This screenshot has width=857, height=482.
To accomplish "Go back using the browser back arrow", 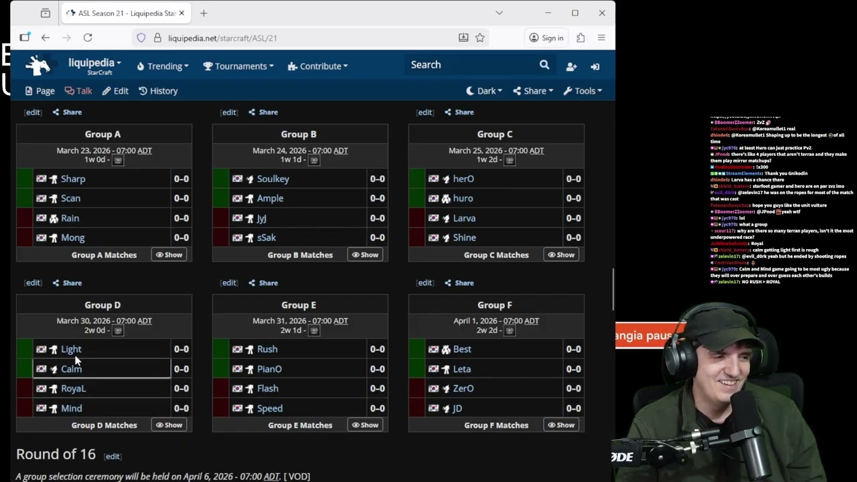I will pyautogui.click(x=45, y=37).
